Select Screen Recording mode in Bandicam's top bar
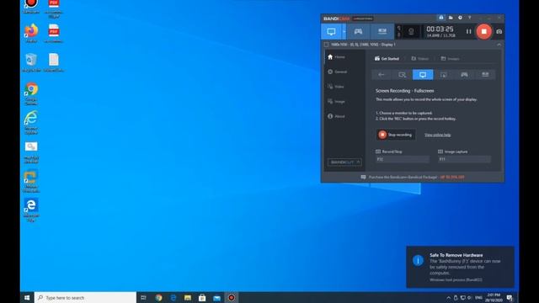 click(x=331, y=32)
